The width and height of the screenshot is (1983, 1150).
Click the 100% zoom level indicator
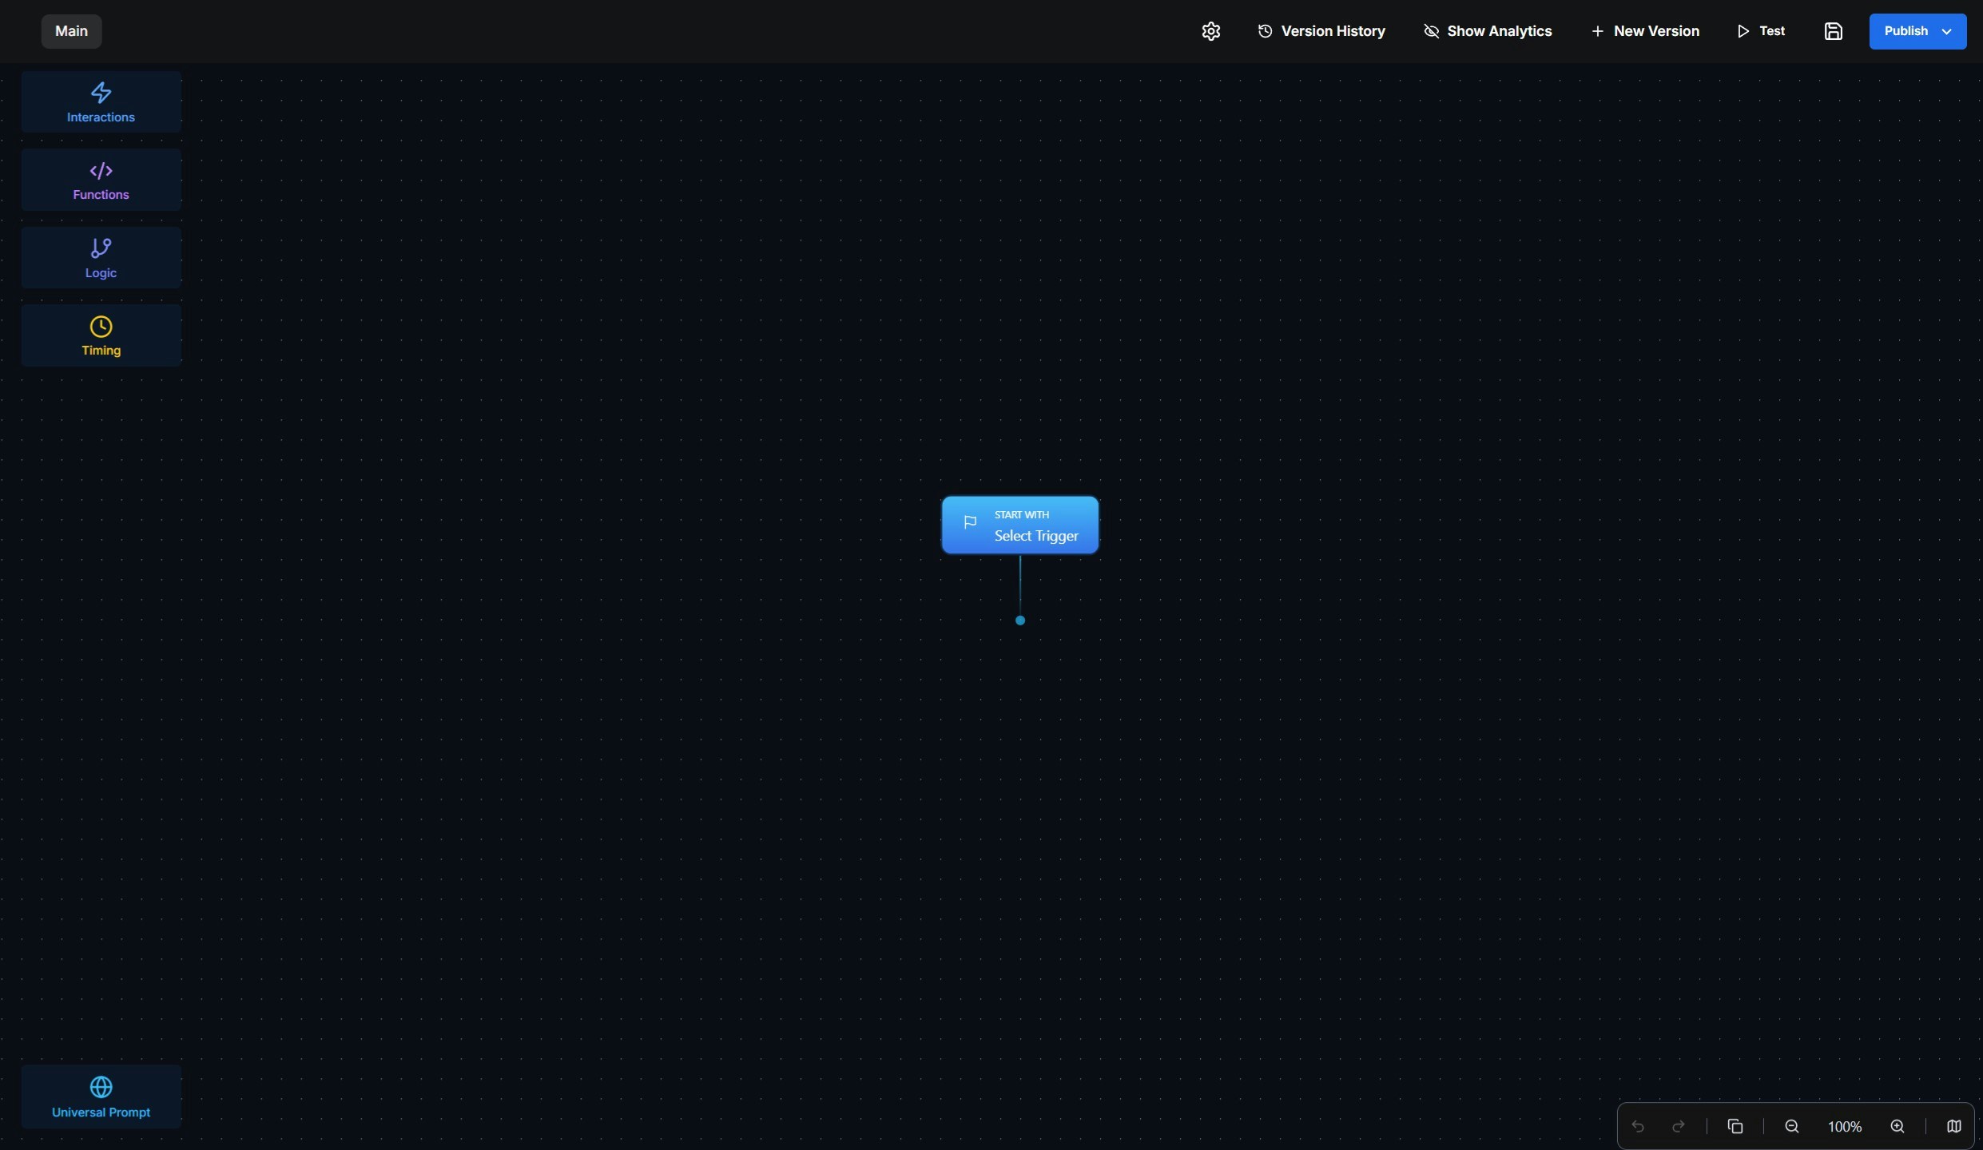pos(1844,1126)
